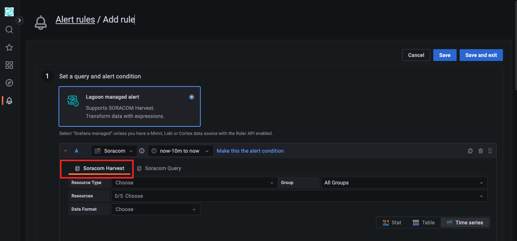Image resolution: width=517 pixels, height=241 pixels.
Task: Open the Resource Type dropdown
Action: [194, 183]
